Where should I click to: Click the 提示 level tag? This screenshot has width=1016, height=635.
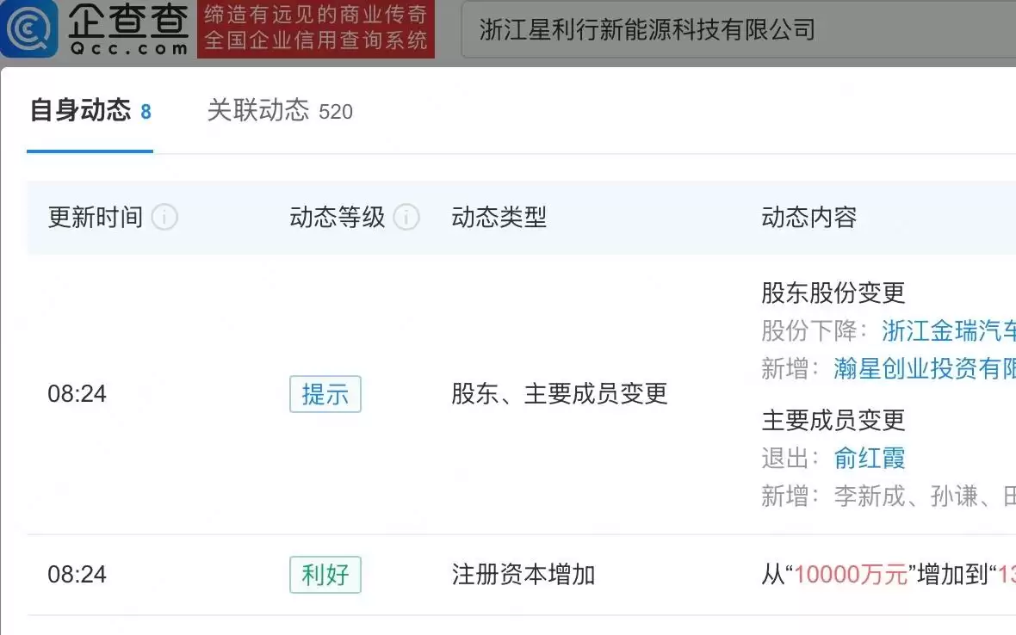point(325,393)
